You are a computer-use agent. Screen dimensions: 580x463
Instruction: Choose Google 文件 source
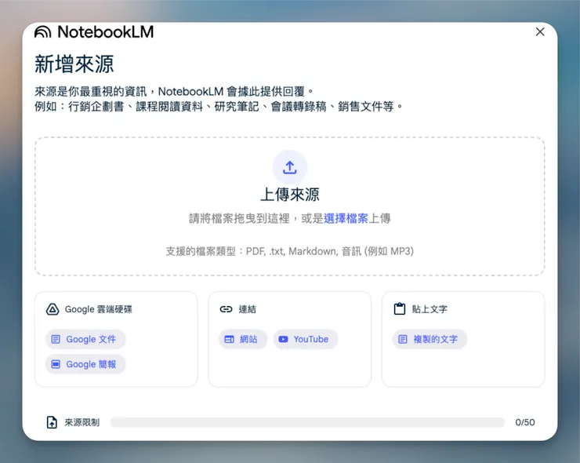coord(85,339)
